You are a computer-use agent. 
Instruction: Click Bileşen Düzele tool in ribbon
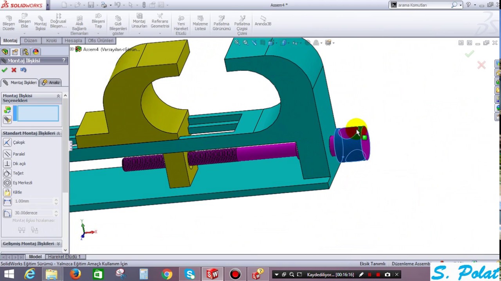click(9, 23)
